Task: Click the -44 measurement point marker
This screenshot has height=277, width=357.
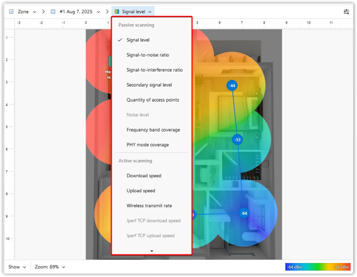Action: point(231,85)
